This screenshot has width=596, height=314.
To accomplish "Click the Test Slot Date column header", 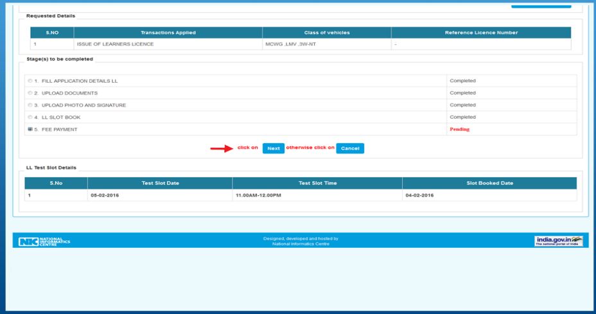I will [160, 183].
